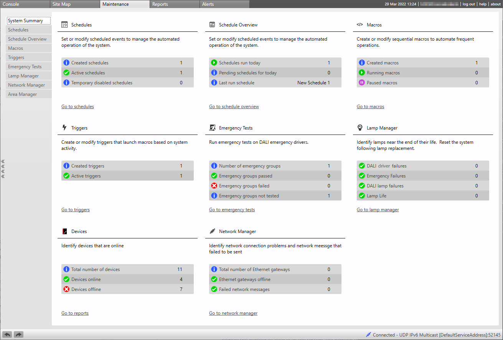Viewport: 503px width, 340px height.
Task: Collapse the left sidebar using chevron arrows
Action: pyautogui.click(x=3, y=169)
